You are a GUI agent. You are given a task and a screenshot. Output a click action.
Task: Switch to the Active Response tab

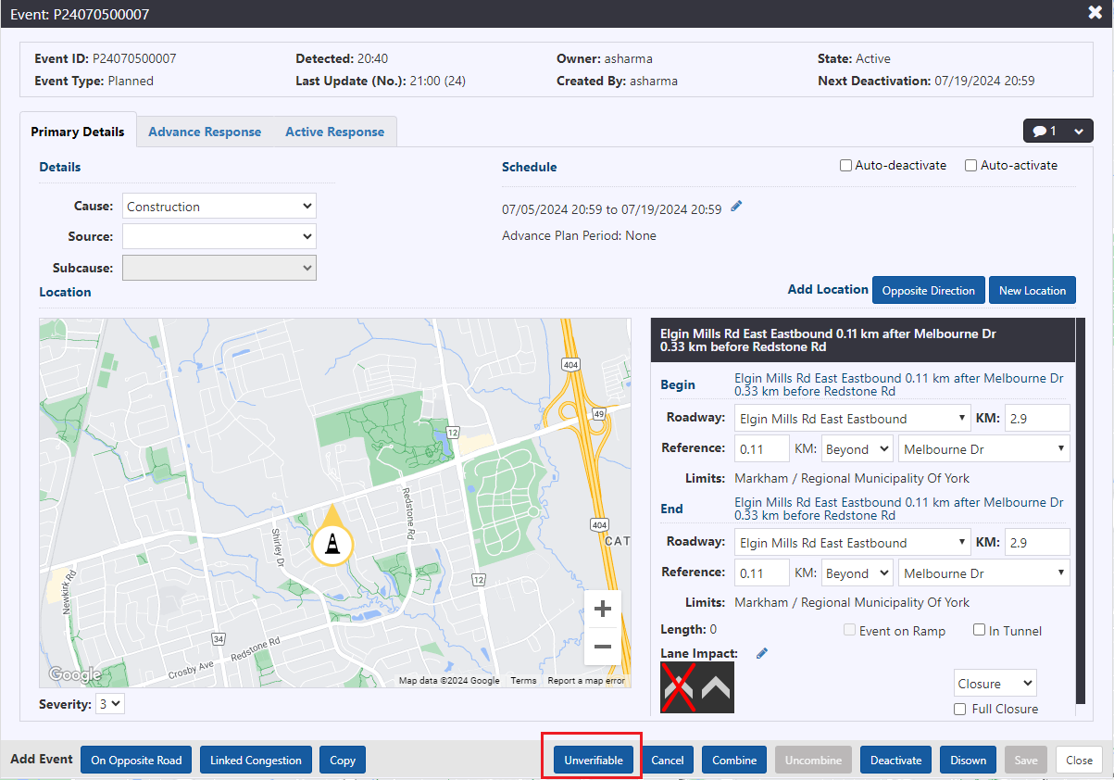click(334, 132)
